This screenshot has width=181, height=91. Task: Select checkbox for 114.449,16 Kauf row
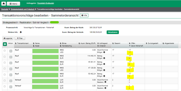(x=5, y=57)
